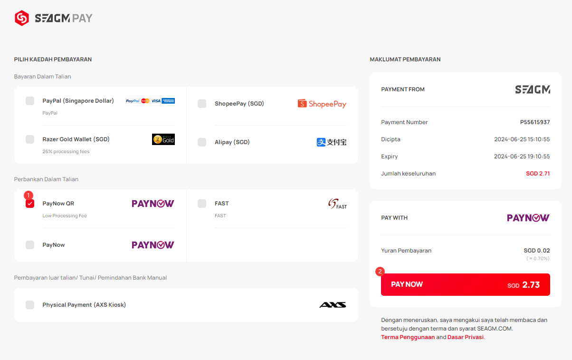
Task: Click the red PAY NOW button
Action: [x=466, y=284]
